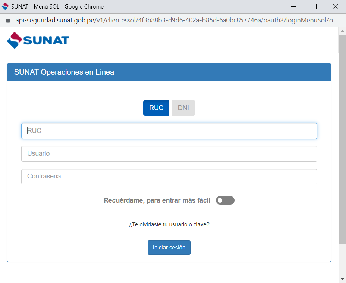The width and height of the screenshot is (346, 283).
Task: Click the Recuérdame, para entrar más fácil label
Action: (x=157, y=200)
